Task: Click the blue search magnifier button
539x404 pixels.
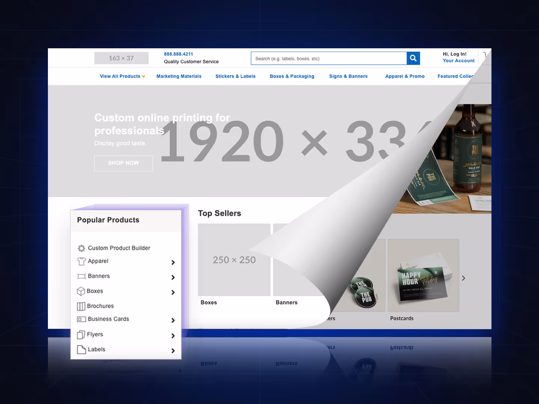Action: click(413, 58)
